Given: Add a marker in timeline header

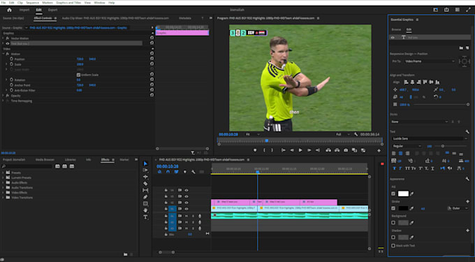Looking at the screenshot, I should 185,172.
